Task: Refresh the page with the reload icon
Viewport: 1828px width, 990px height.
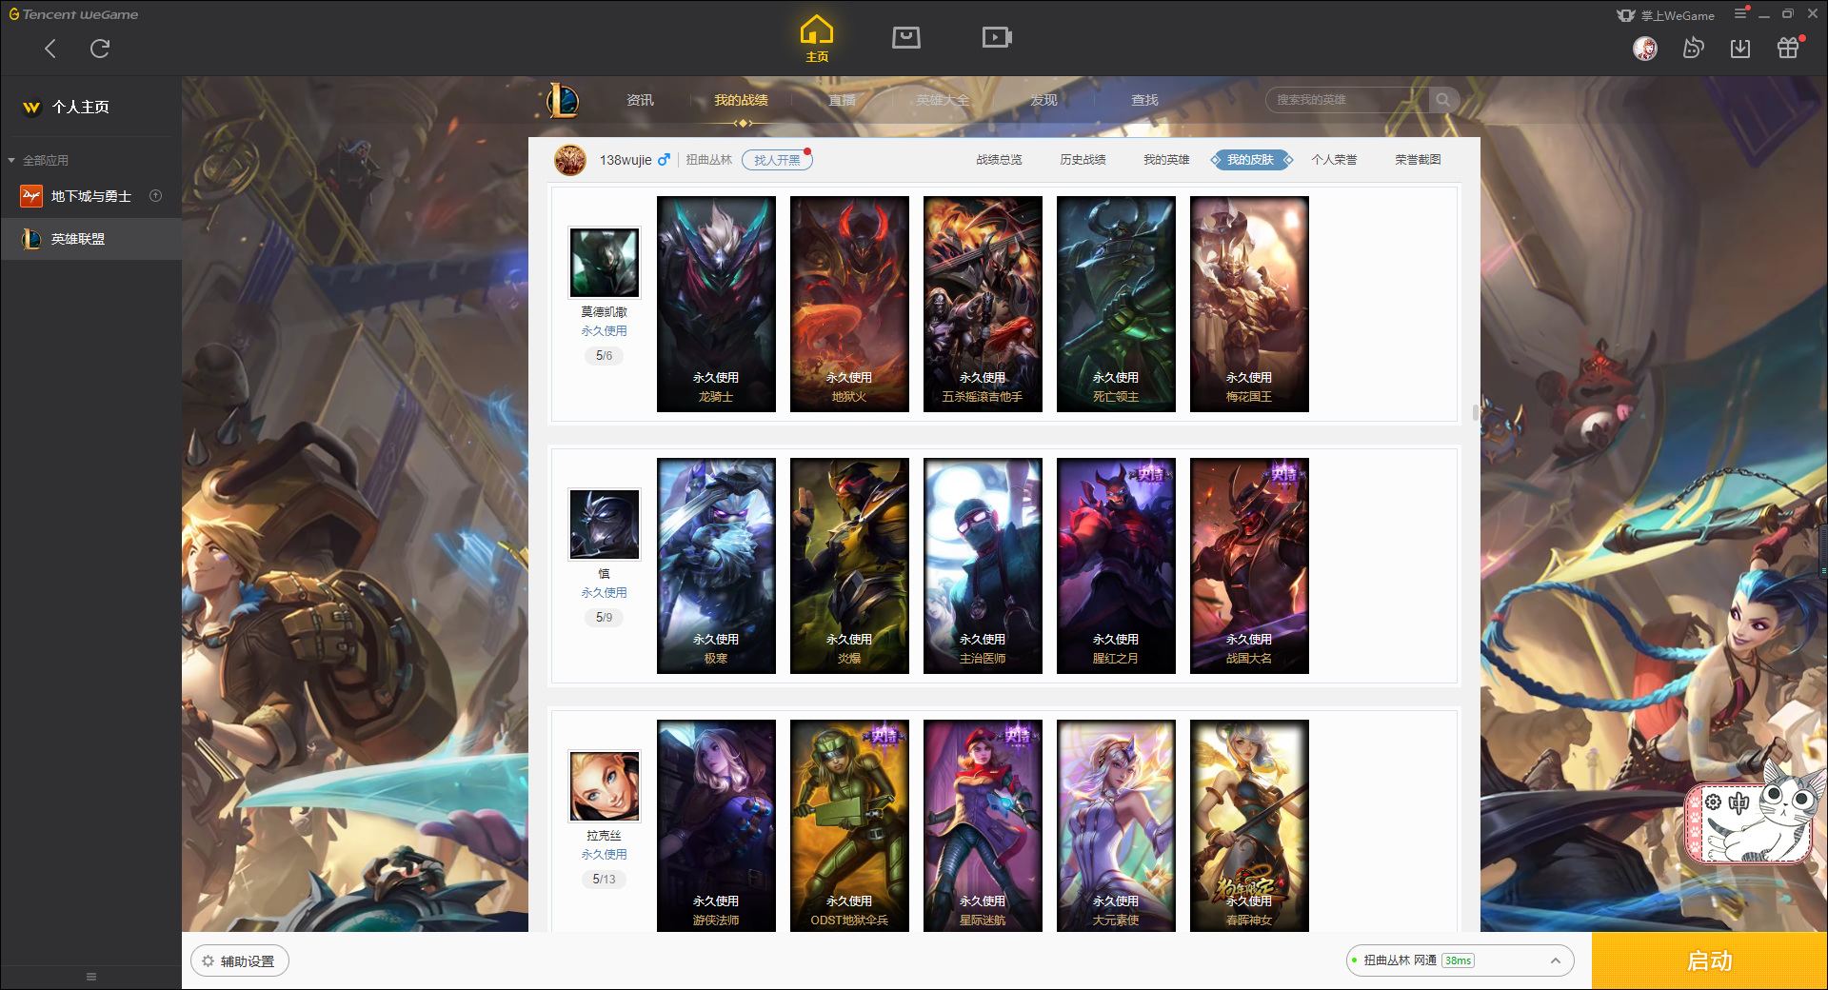Action: (x=100, y=49)
